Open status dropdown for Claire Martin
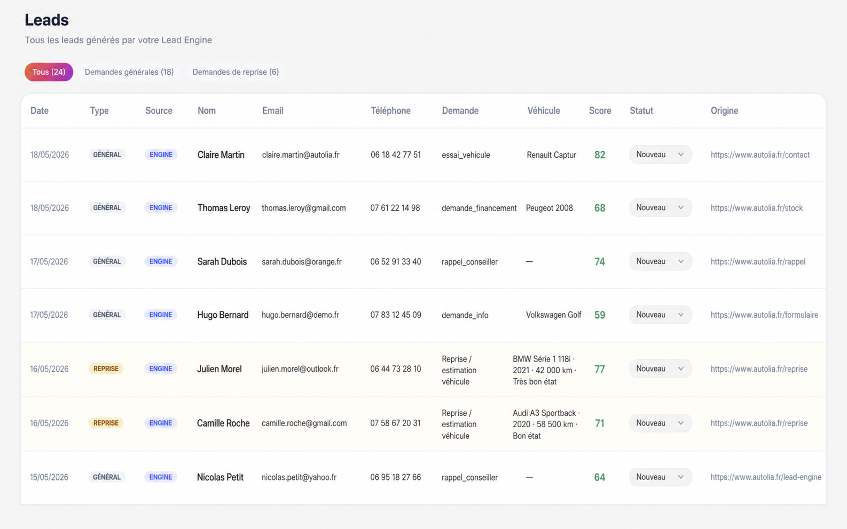This screenshot has height=529, width=847. click(x=660, y=155)
